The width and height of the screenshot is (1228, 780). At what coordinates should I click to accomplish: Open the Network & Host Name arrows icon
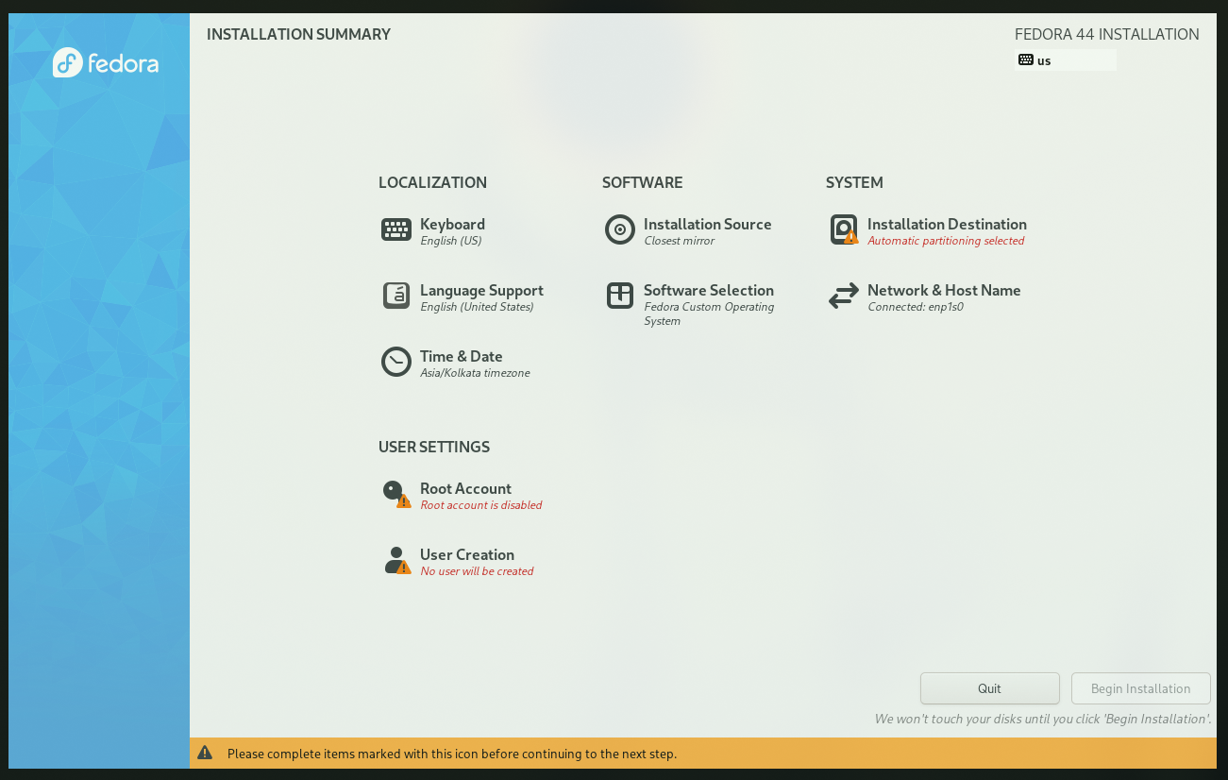coord(844,296)
